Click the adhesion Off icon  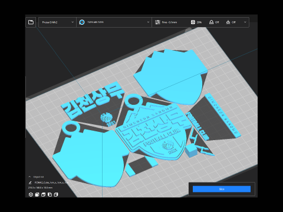point(228,22)
